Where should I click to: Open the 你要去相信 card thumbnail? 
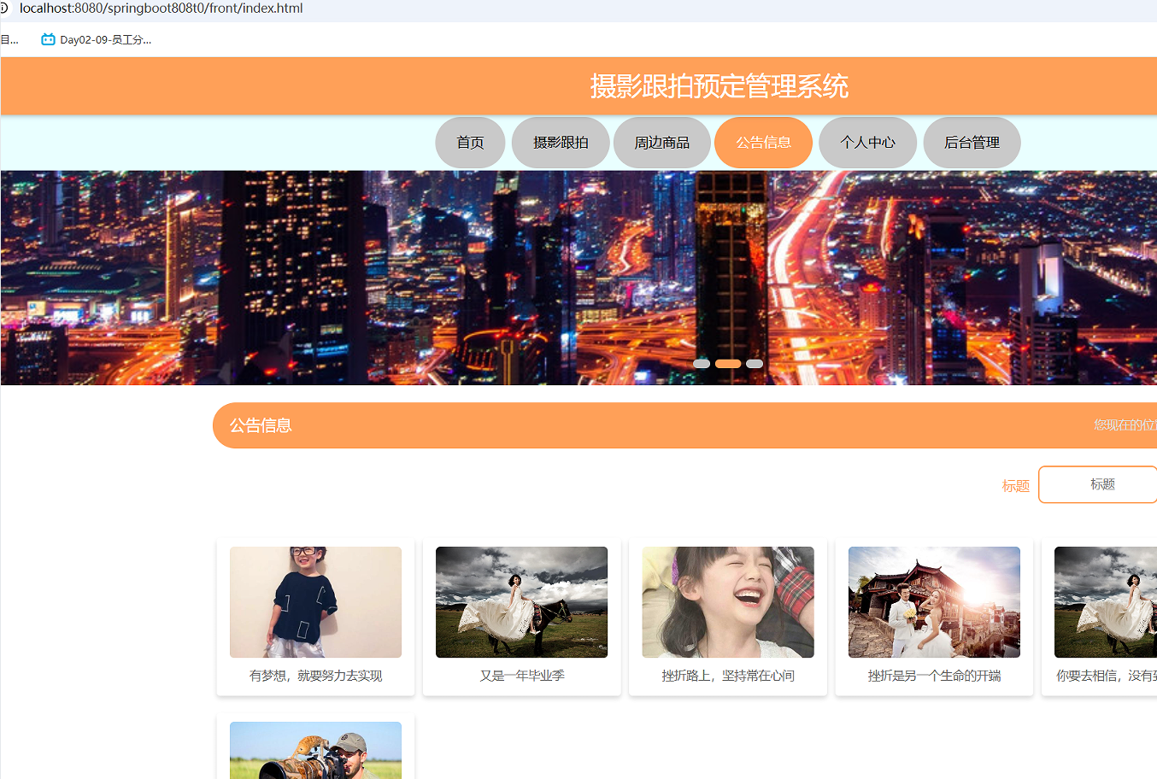pyautogui.click(x=1106, y=602)
